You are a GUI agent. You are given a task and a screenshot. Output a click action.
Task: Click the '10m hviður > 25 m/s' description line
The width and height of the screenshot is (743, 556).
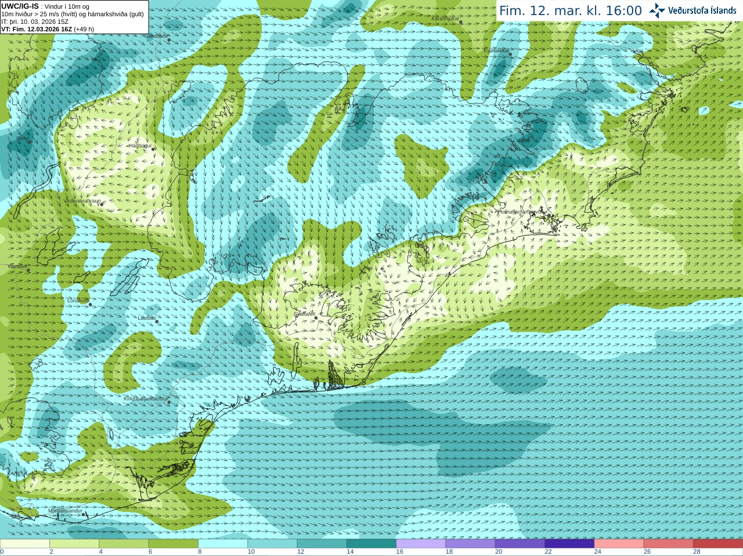[72, 14]
